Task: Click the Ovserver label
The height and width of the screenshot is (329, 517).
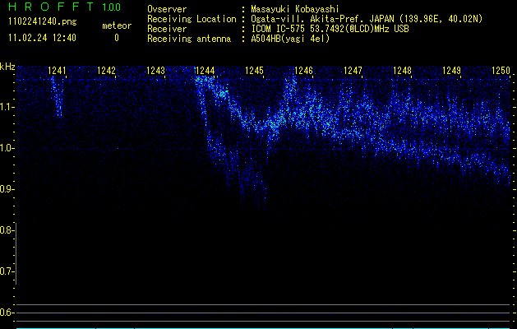Action: tap(167, 9)
